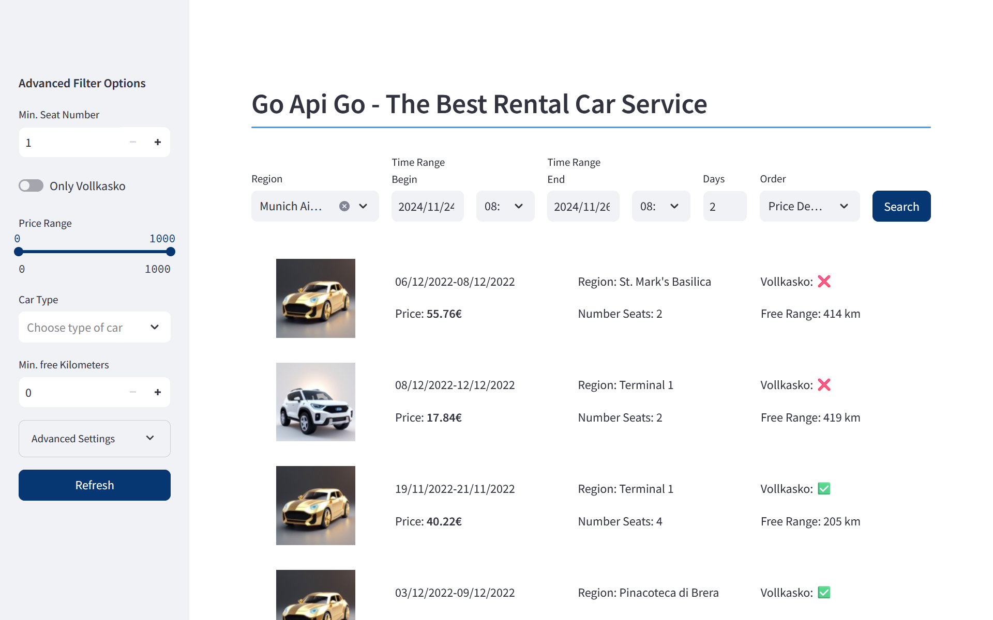The image size is (993, 620).
Task: Click minus icon for Min. free Kilometers
Action: point(133,392)
